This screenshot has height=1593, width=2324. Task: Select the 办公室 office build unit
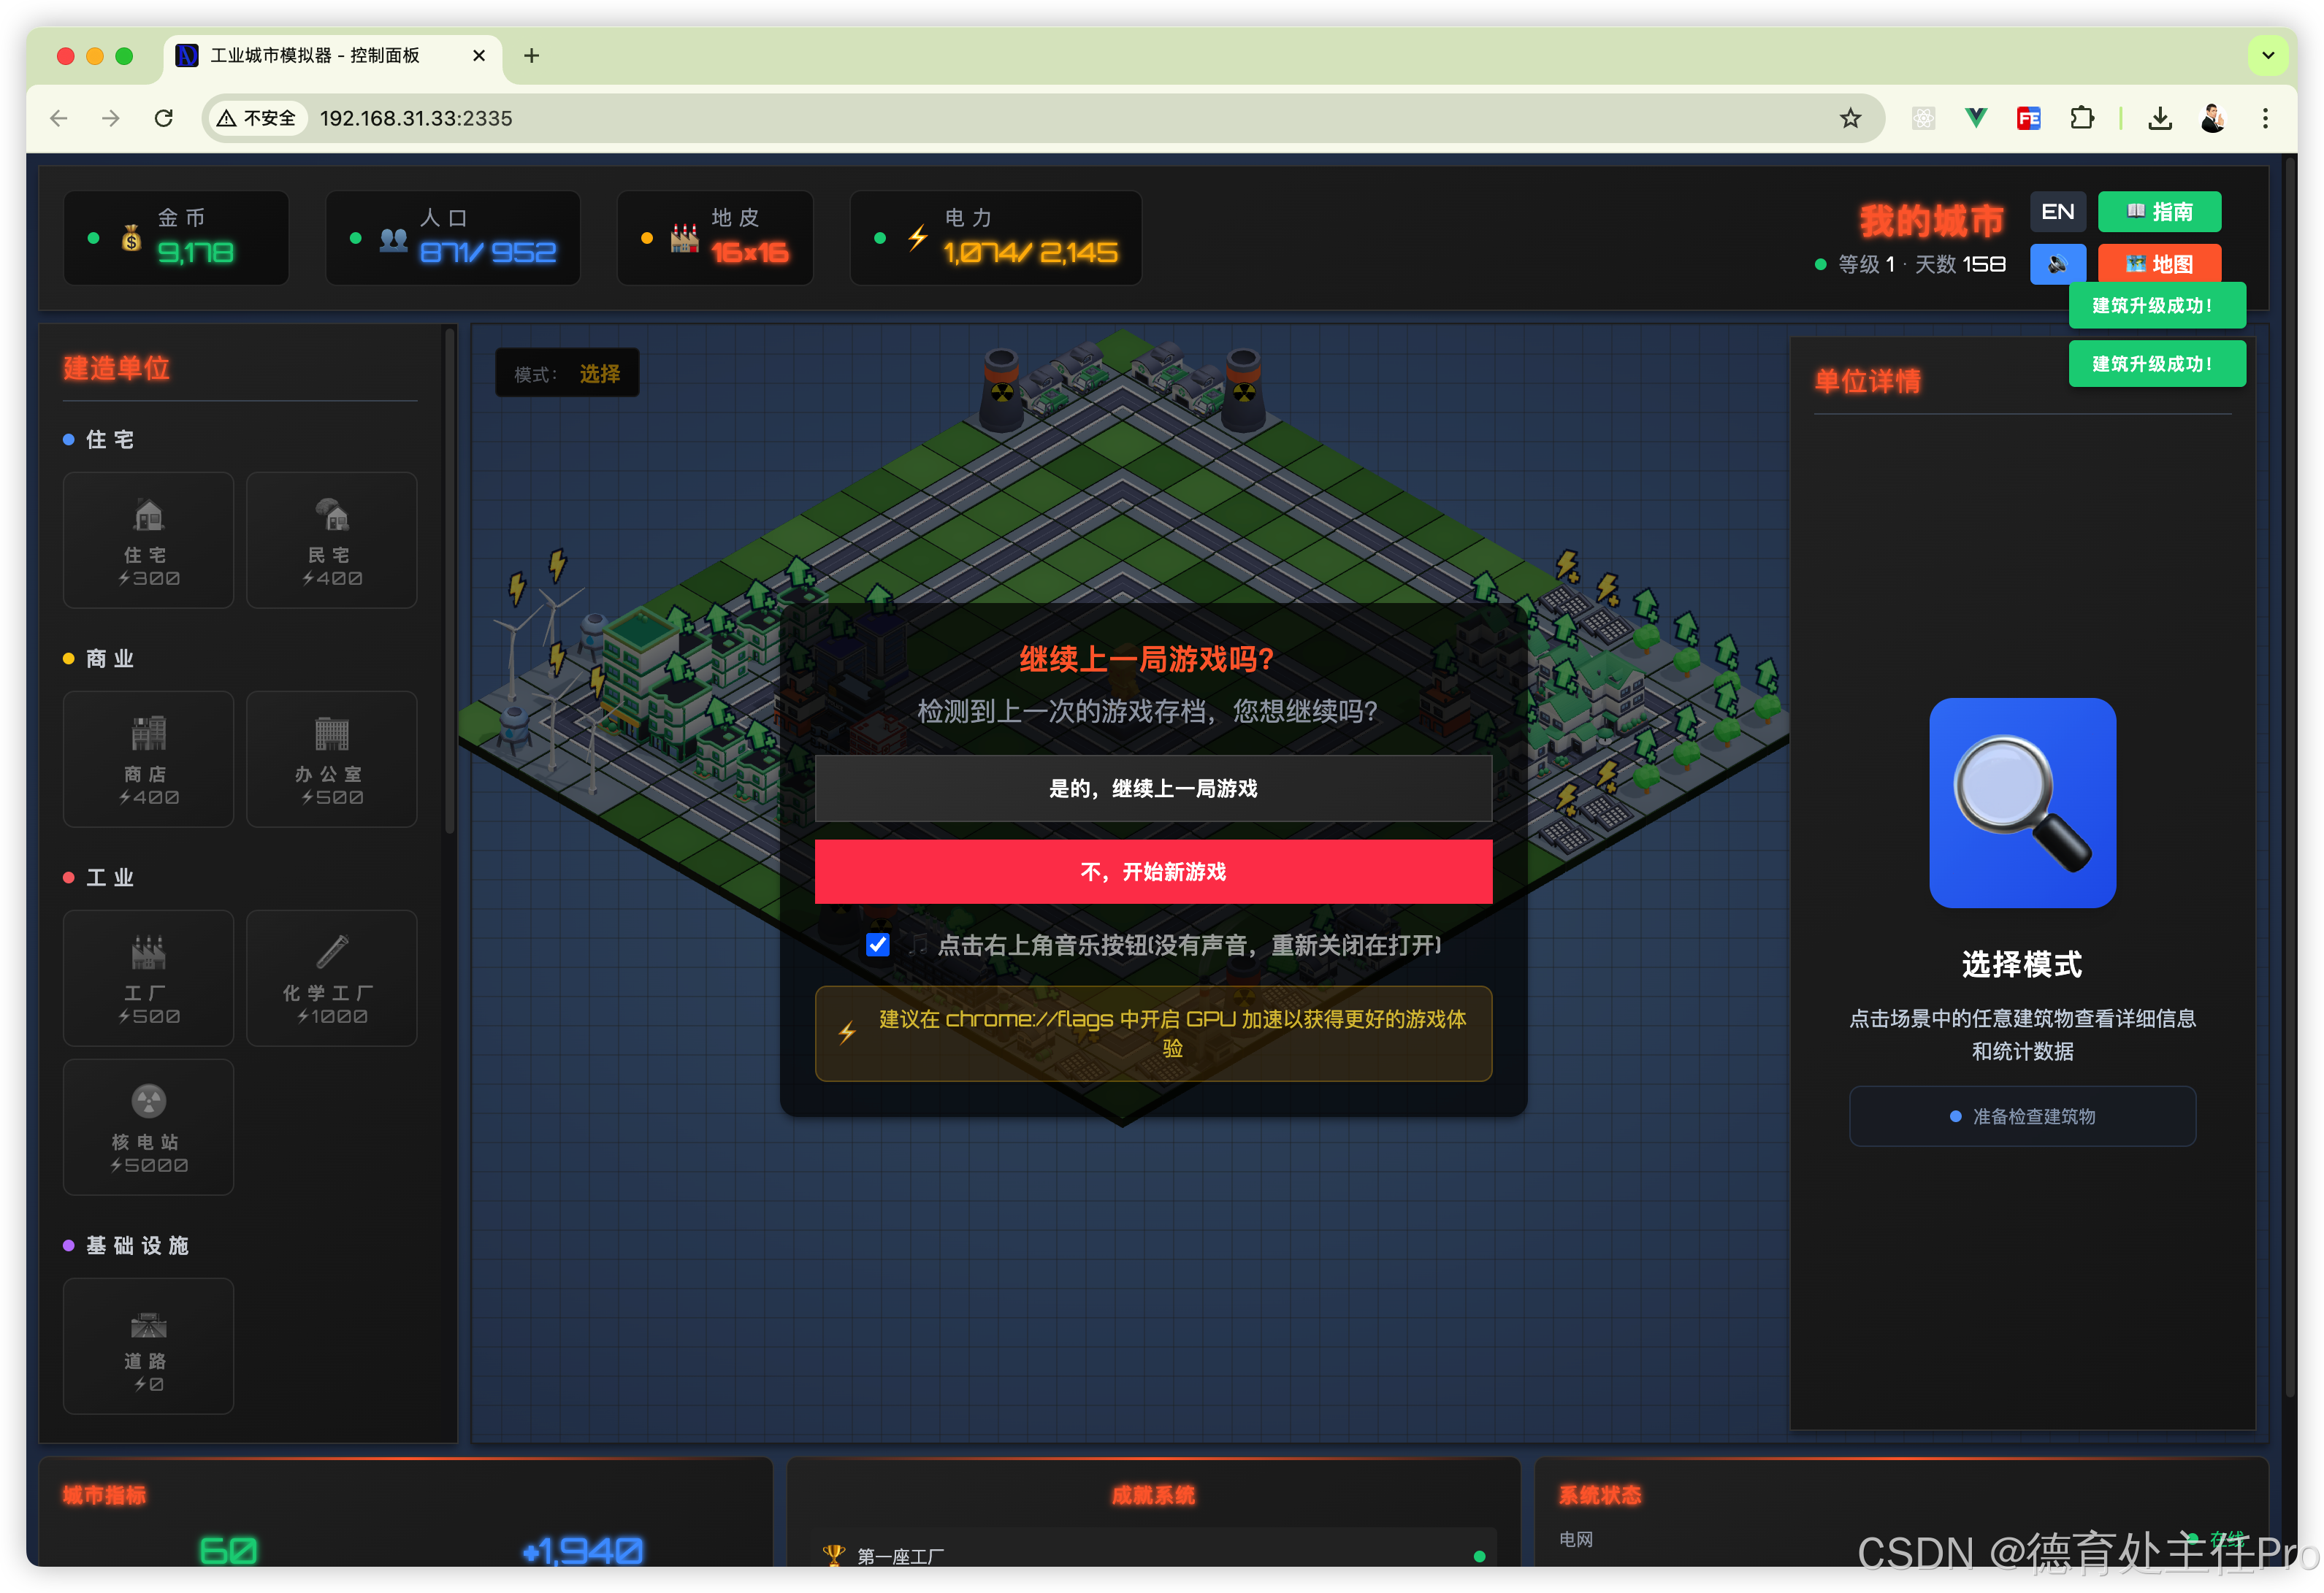point(331,759)
